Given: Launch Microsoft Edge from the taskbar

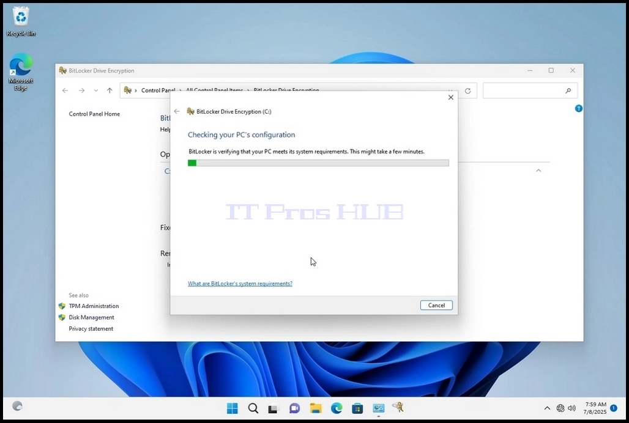Looking at the screenshot, I should coord(337,408).
